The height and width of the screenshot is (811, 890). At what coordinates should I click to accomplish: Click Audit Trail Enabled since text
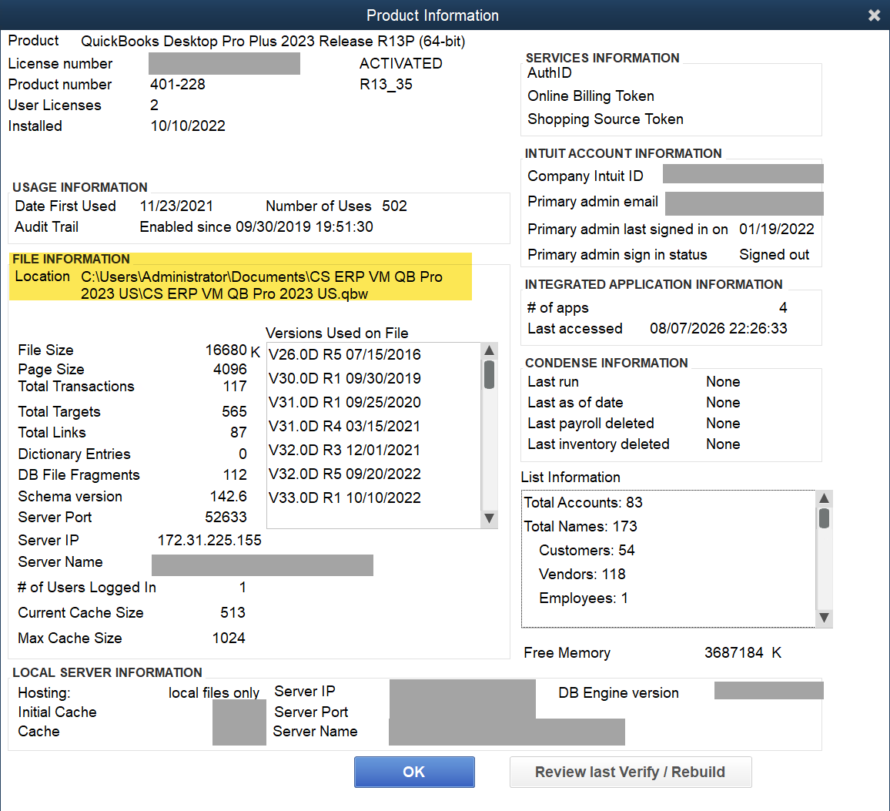tap(256, 226)
